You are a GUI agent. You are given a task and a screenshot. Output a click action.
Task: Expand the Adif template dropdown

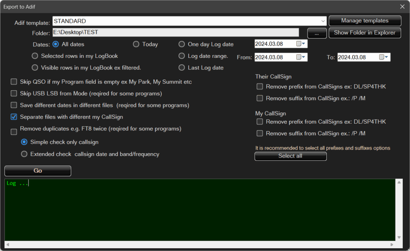pyautogui.click(x=323, y=21)
